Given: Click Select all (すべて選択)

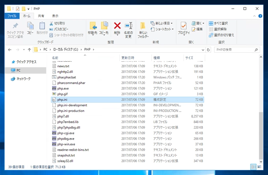Looking at the screenshot, I should (218, 23).
